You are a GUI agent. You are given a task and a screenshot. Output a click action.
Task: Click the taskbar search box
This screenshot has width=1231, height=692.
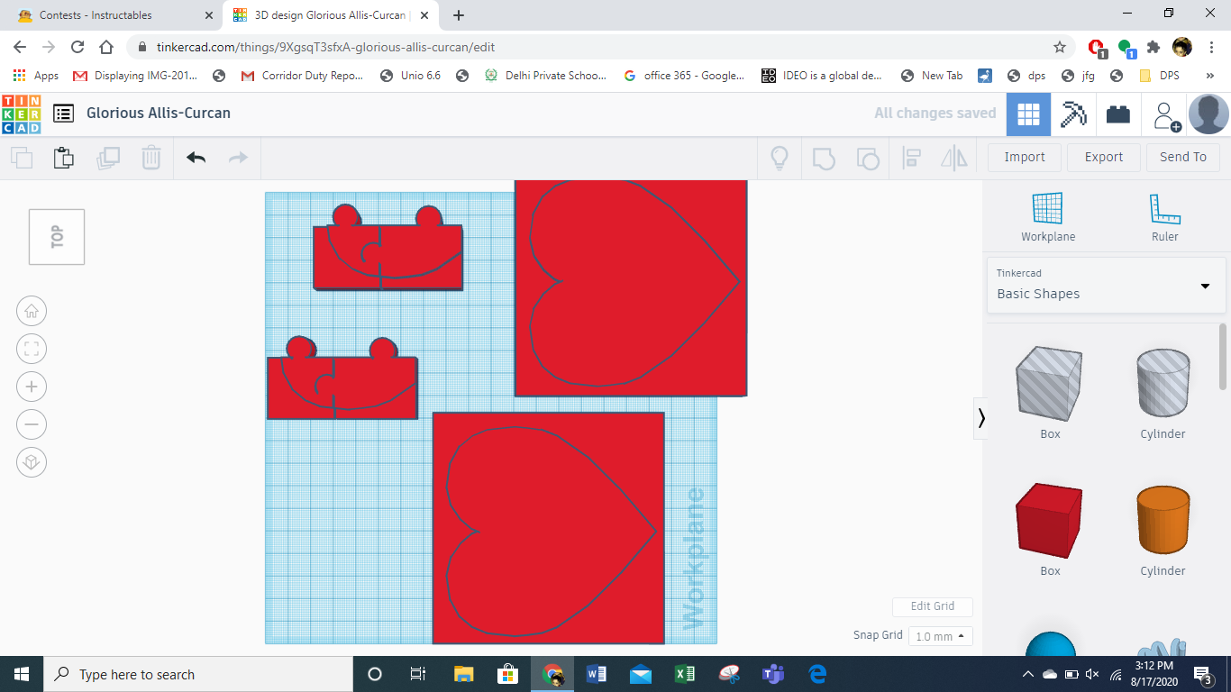click(198, 674)
